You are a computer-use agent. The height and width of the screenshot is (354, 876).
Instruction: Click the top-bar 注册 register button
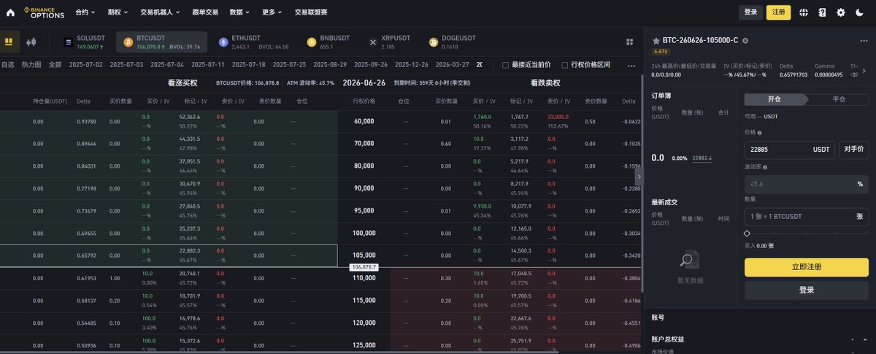778,12
